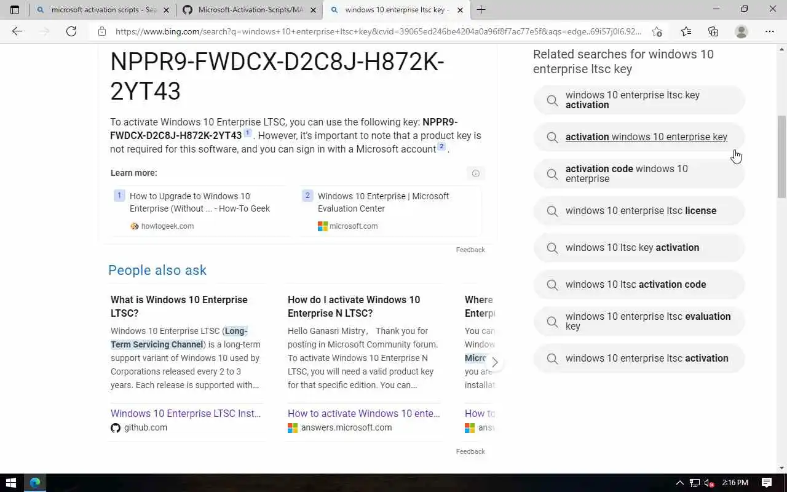This screenshot has width=787, height=492.
Task: Click the github.com source label
Action: coord(146,427)
